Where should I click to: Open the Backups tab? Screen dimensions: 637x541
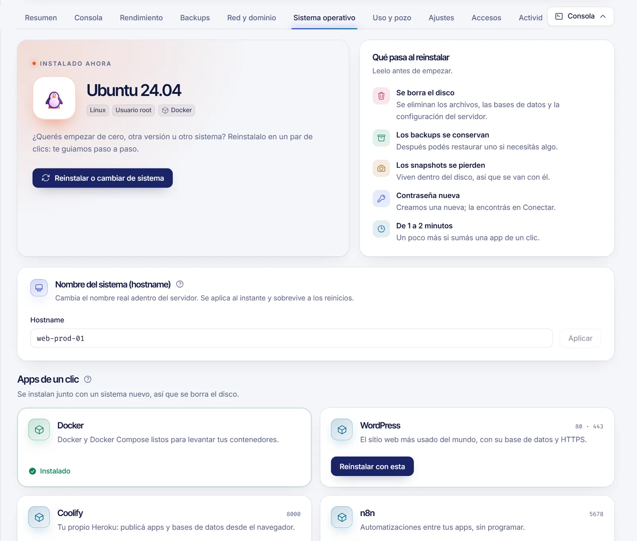195,18
